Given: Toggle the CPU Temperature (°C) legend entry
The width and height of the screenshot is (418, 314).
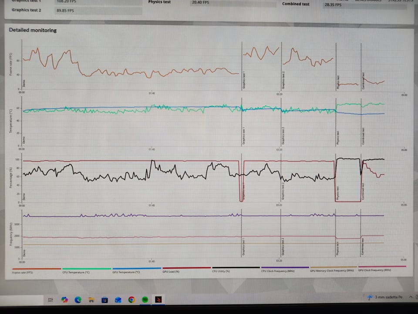Looking at the screenshot, I should (x=76, y=272).
